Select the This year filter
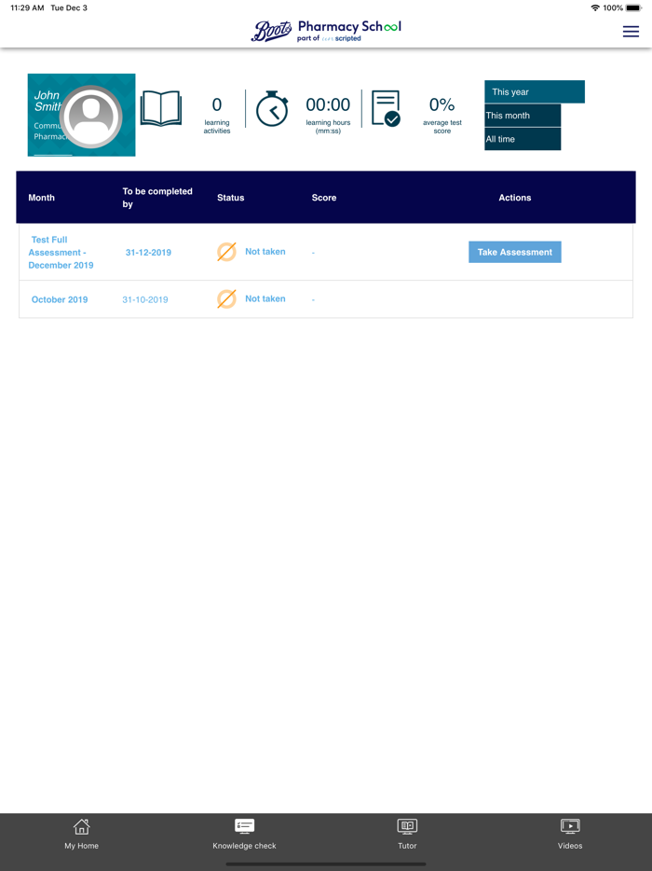Screen dimensions: 652x871 535,91
